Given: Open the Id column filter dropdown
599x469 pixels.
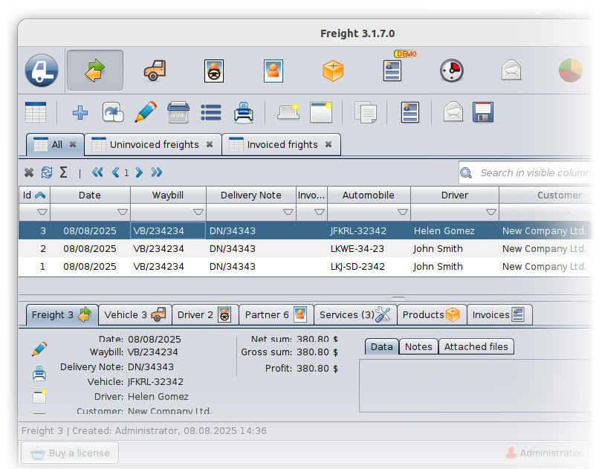Looking at the screenshot, I should pos(42,212).
